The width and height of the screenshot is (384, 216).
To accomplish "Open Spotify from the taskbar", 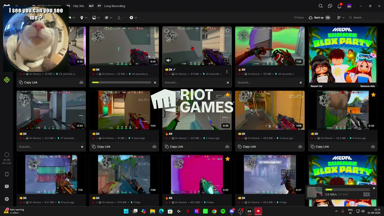I will point(223,211).
